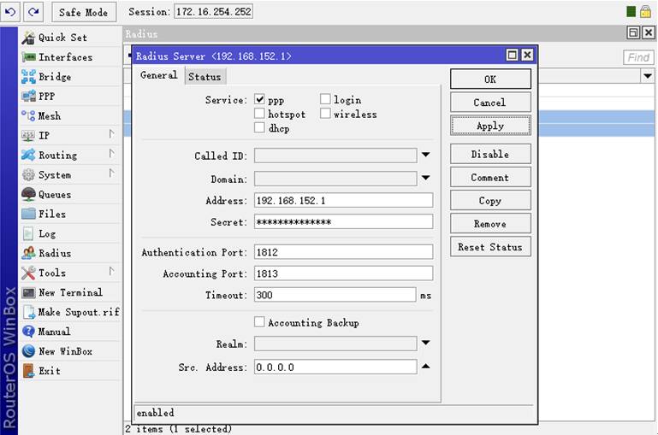
Task: Expand the Called ID dropdown arrow
Action: (426, 156)
